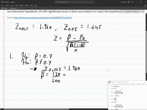Open the Evaluation menu in Mathematica
The image size is (147, 110).
pyautogui.click(x=133, y=84)
